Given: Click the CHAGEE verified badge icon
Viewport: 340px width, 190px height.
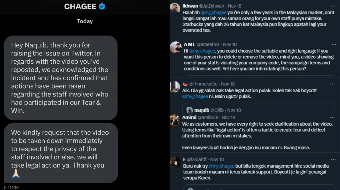Looking at the screenshot, I should (x=102, y=6).
